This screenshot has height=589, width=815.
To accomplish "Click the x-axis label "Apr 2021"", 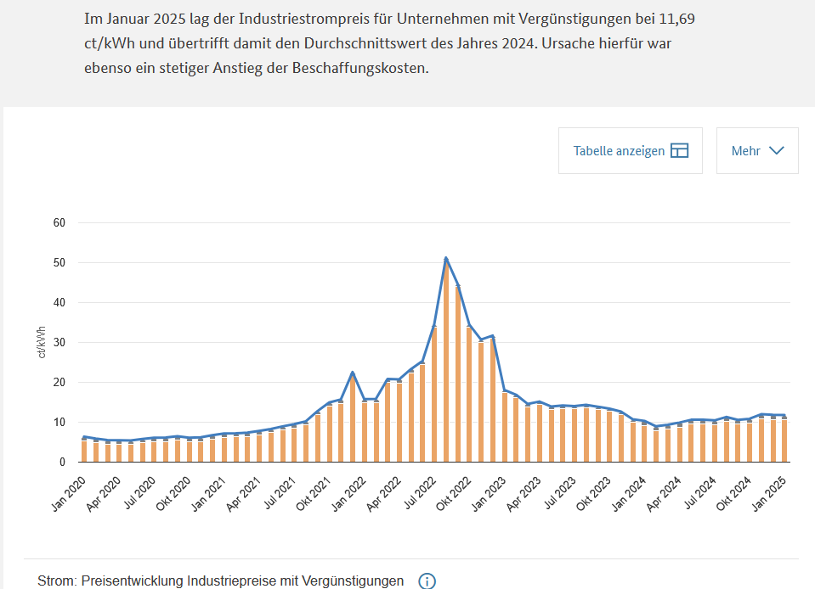I will click(244, 494).
